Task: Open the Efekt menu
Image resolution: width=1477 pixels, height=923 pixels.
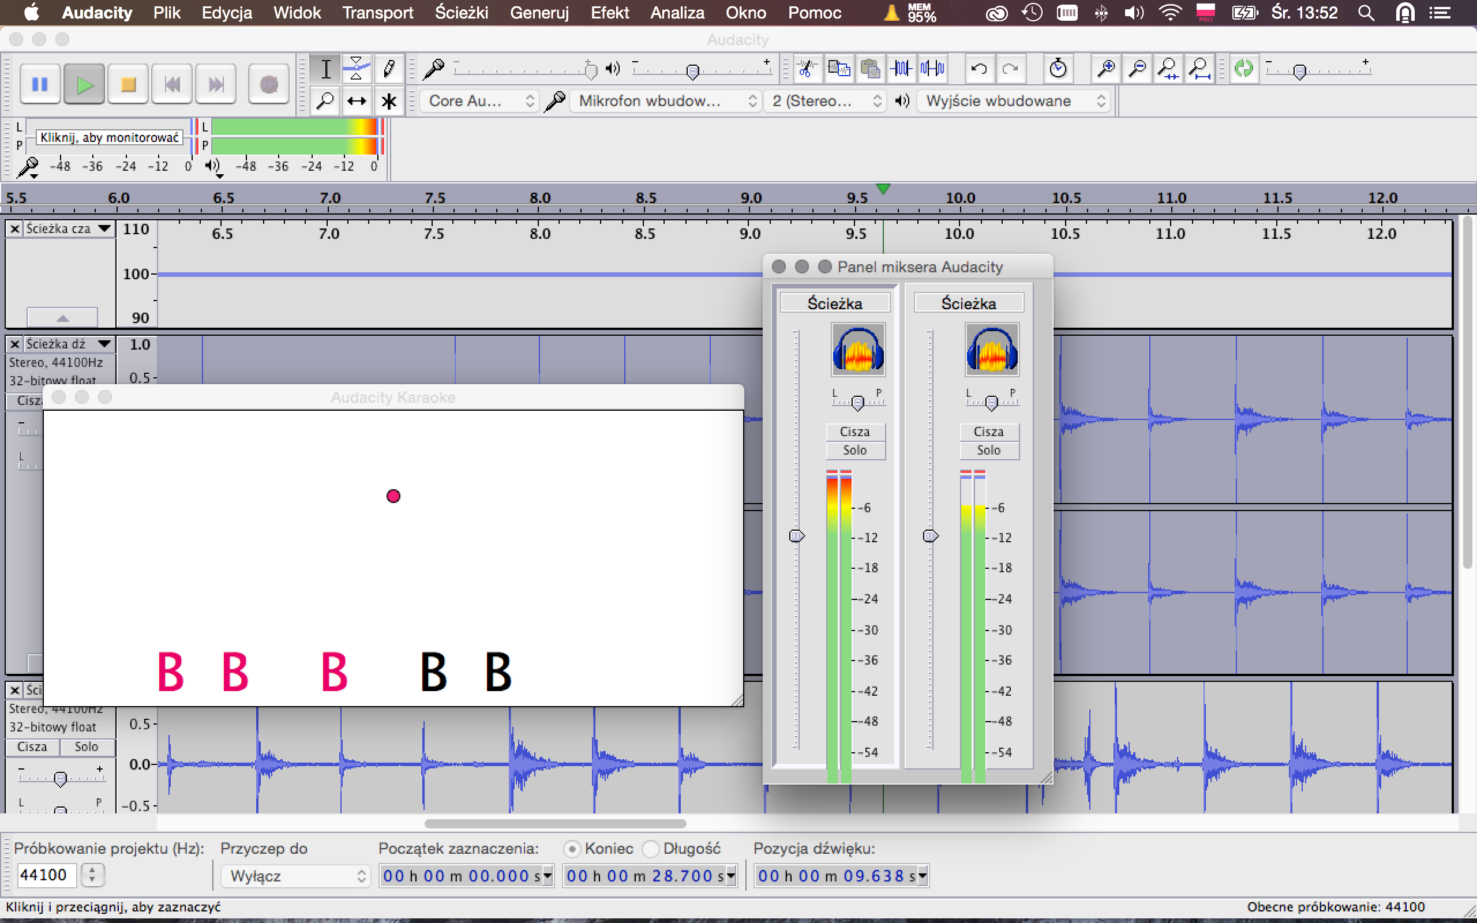Action: pyautogui.click(x=609, y=13)
